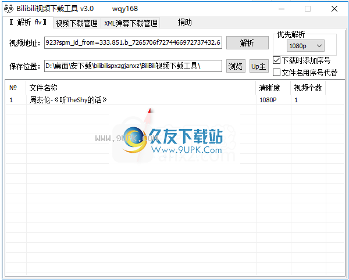Close the Bilibili download tool window
The height and width of the screenshot is (280, 349).
(334, 9)
